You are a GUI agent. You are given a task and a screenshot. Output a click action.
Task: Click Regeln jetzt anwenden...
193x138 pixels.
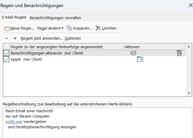pyautogui.click(x=42, y=38)
